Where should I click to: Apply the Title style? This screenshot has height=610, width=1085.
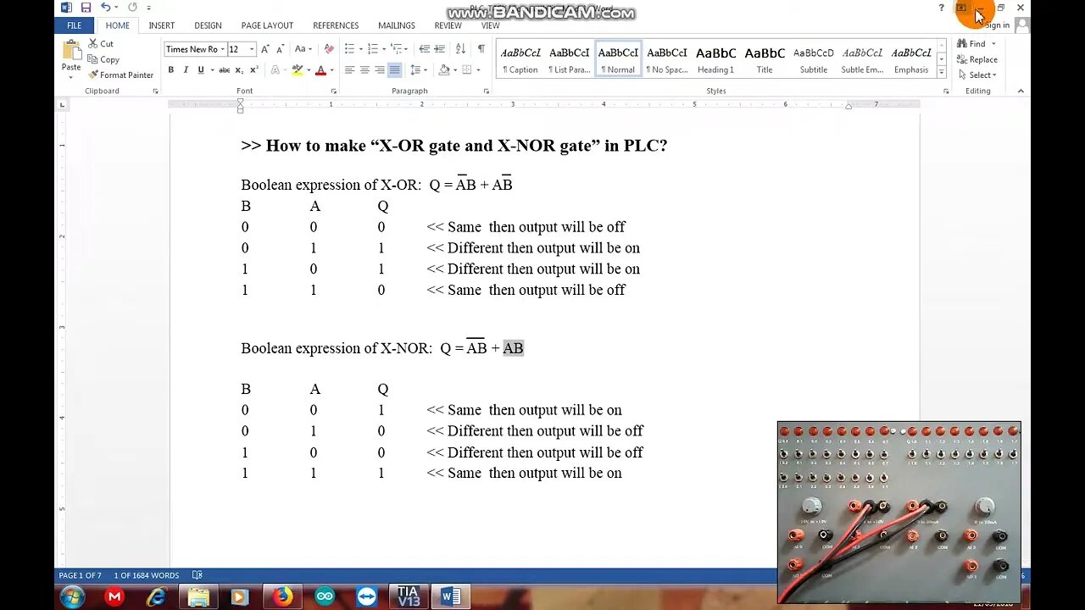point(765,60)
